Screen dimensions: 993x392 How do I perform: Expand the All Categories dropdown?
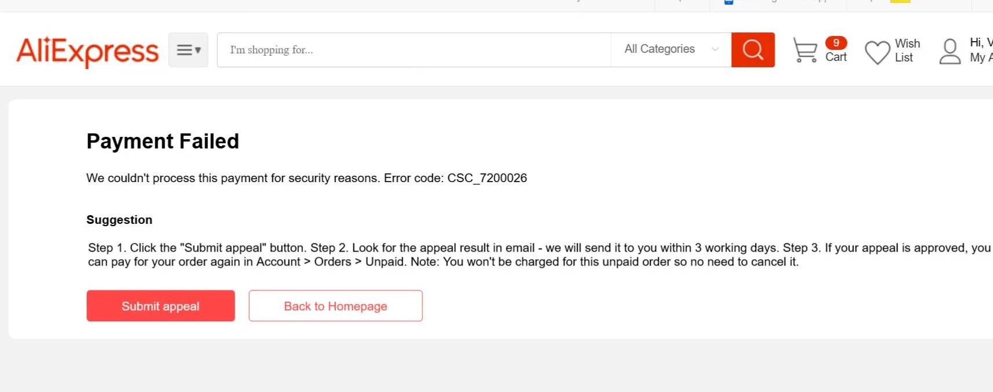click(671, 50)
